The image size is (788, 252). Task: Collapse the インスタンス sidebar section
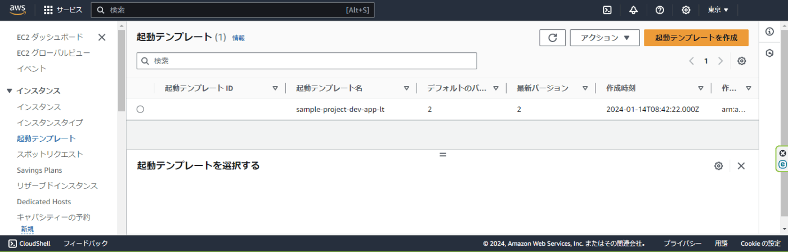click(9, 91)
